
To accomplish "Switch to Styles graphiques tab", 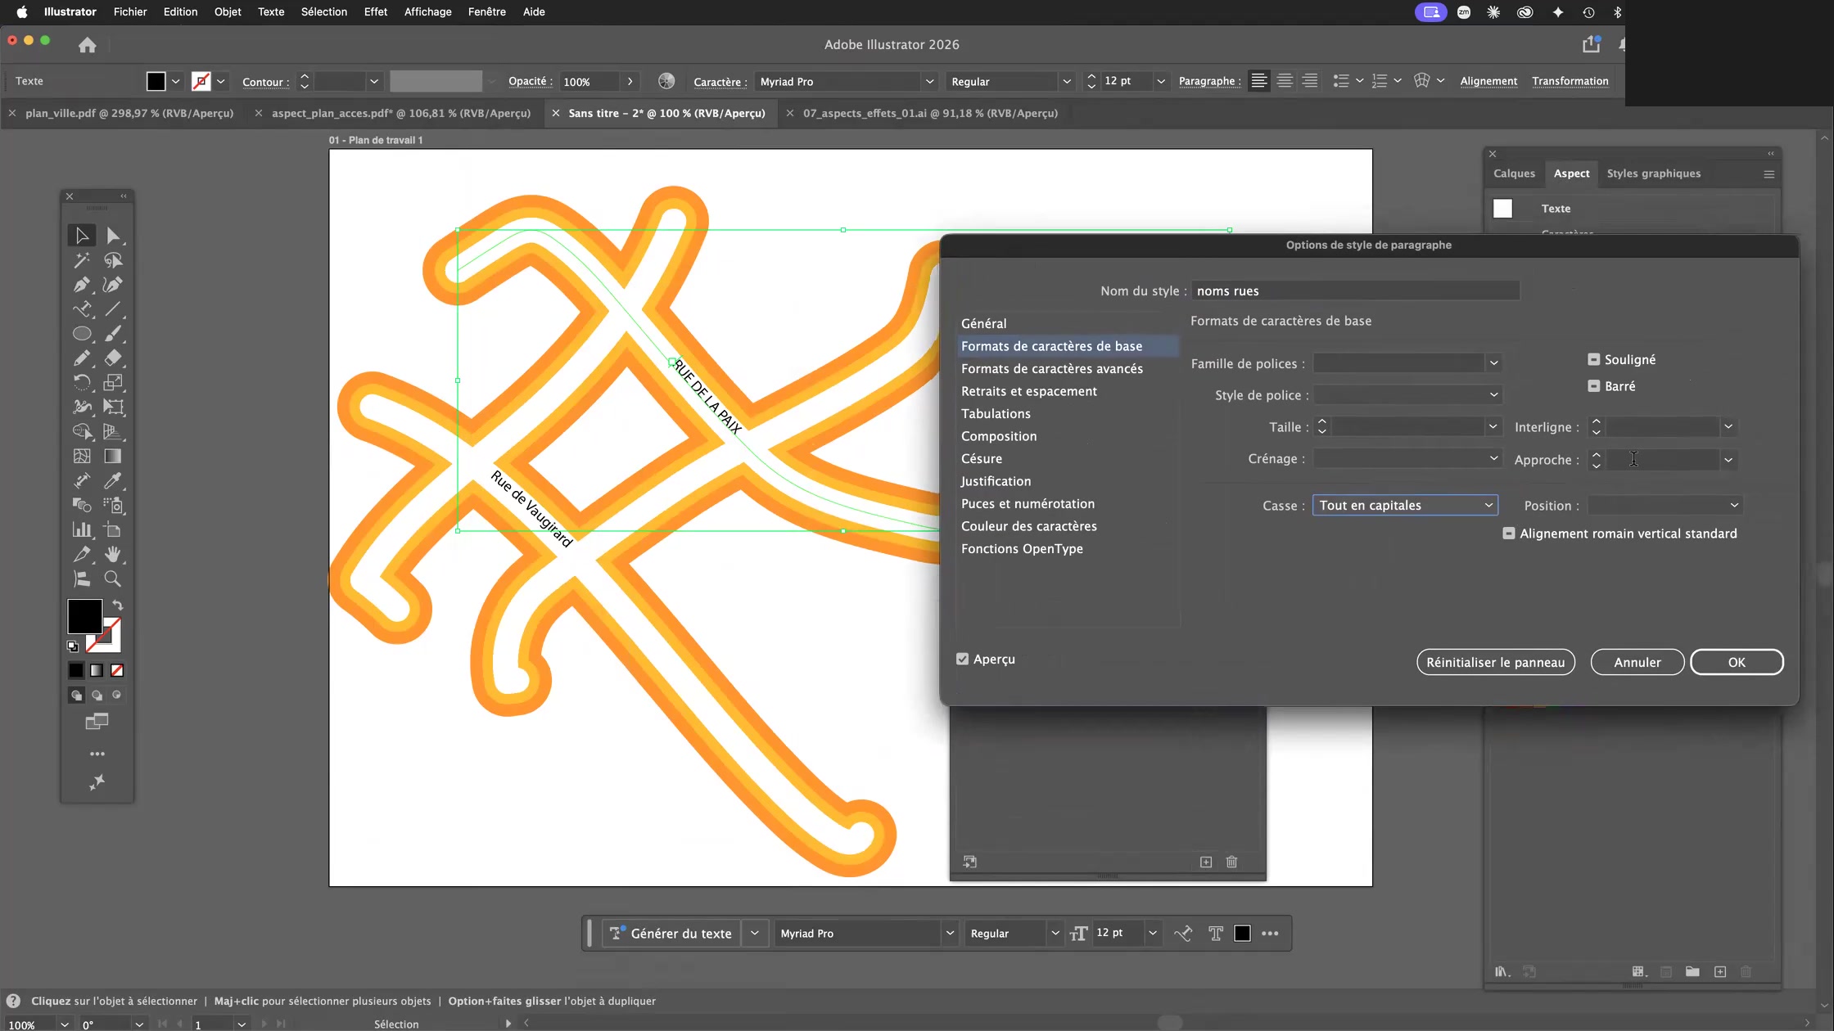I will click(x=1653, y=173).
